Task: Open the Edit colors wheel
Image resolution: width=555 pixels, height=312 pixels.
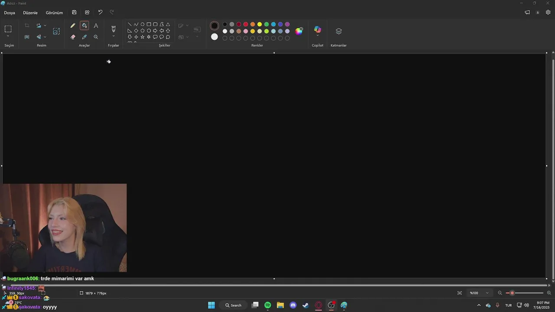Action: pyautogui.click(x=299, y=31)
